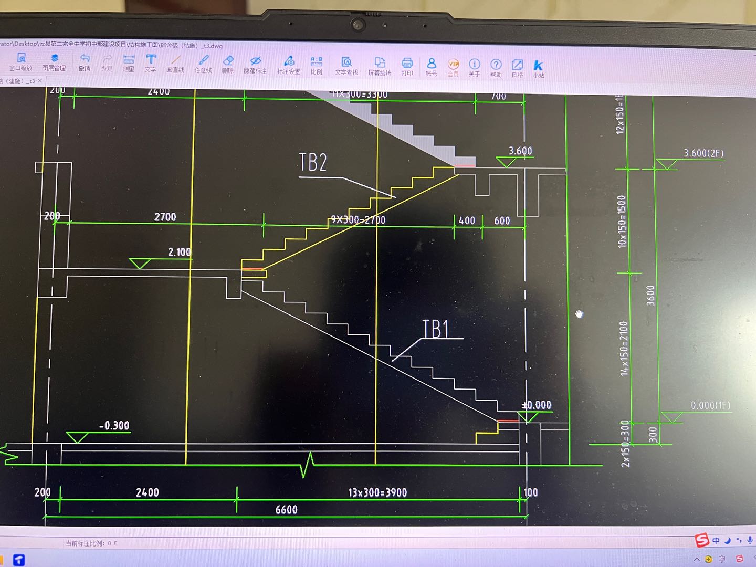
Task: Open the 比例 scale tool
Action: click(316, 67)
